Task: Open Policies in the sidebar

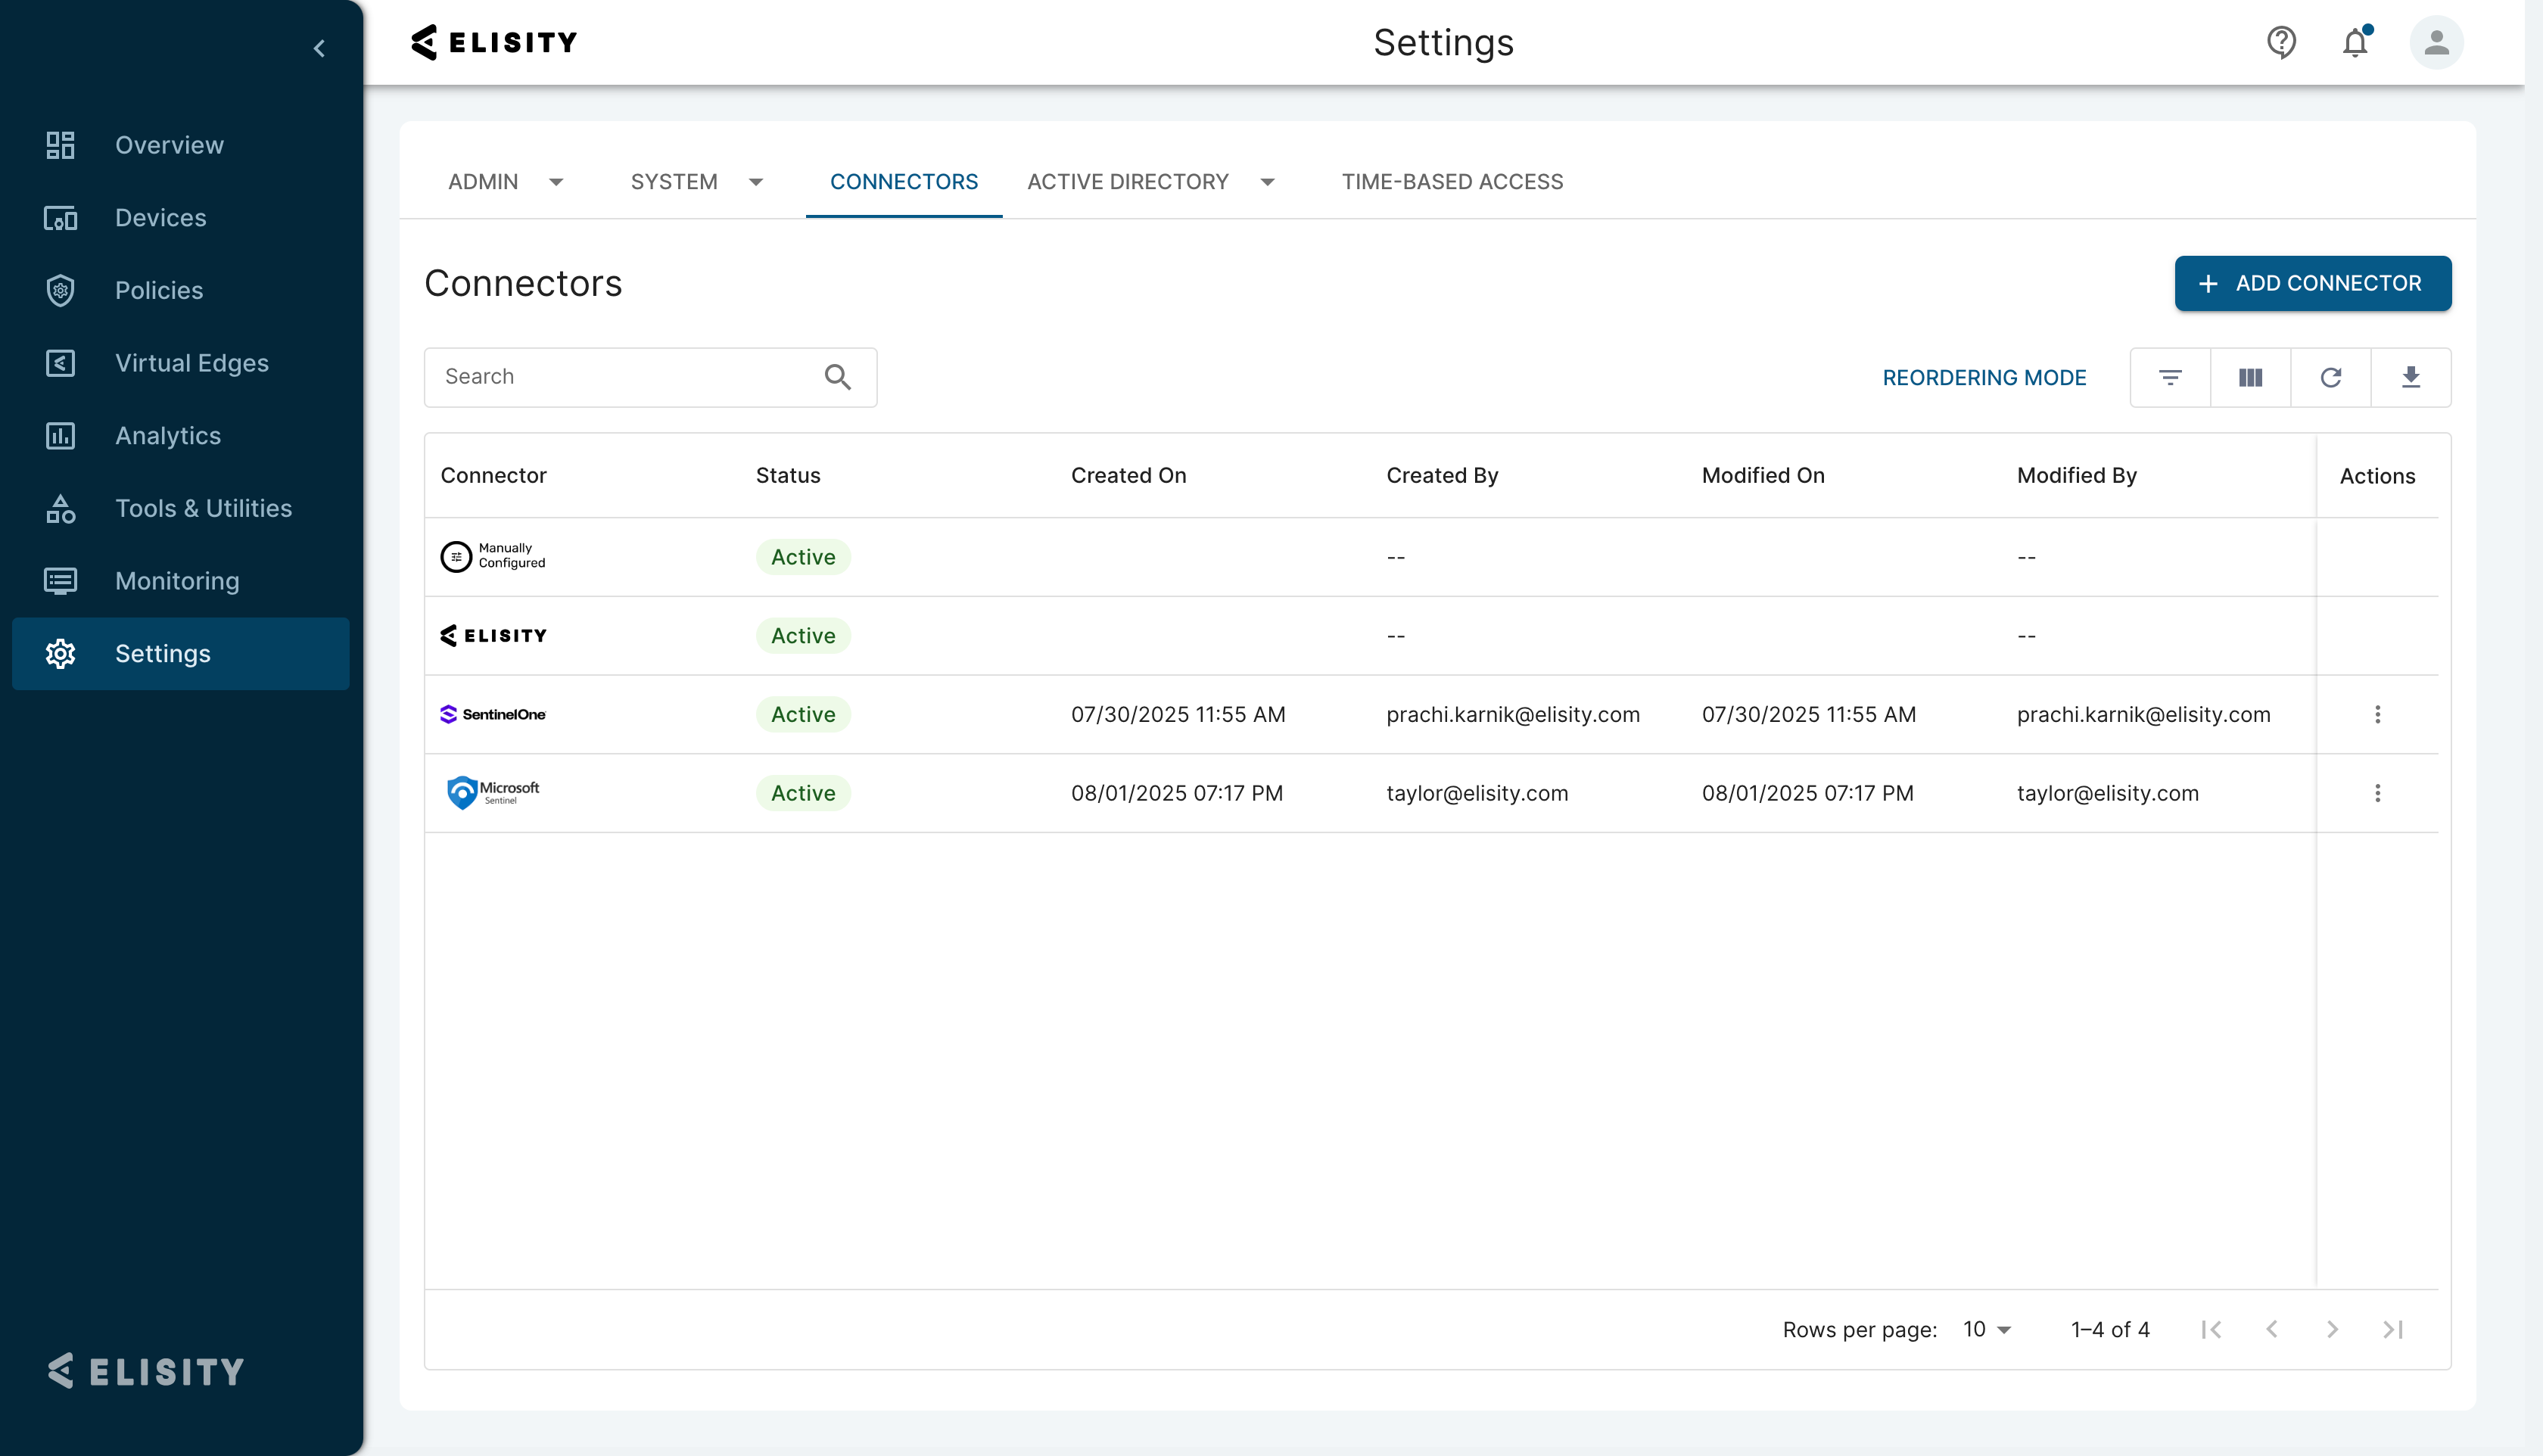Action: tap(159, 291)
